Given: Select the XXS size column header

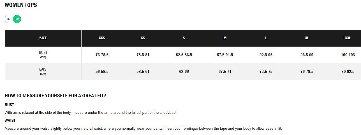Looking at the screenshot, I should click(102, 38).
